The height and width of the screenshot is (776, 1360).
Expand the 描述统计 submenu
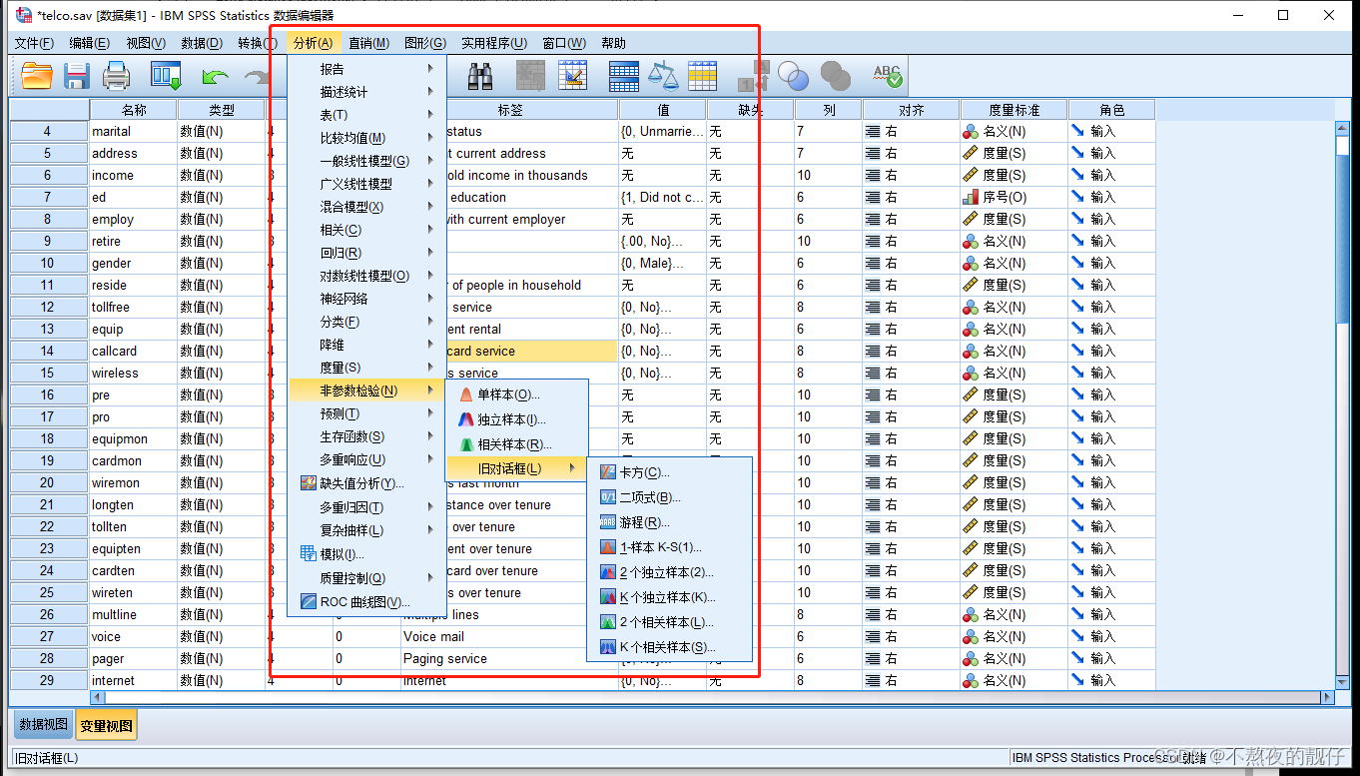point(366,92)
